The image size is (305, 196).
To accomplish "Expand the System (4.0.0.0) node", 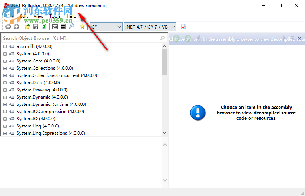I will point(5,54).
